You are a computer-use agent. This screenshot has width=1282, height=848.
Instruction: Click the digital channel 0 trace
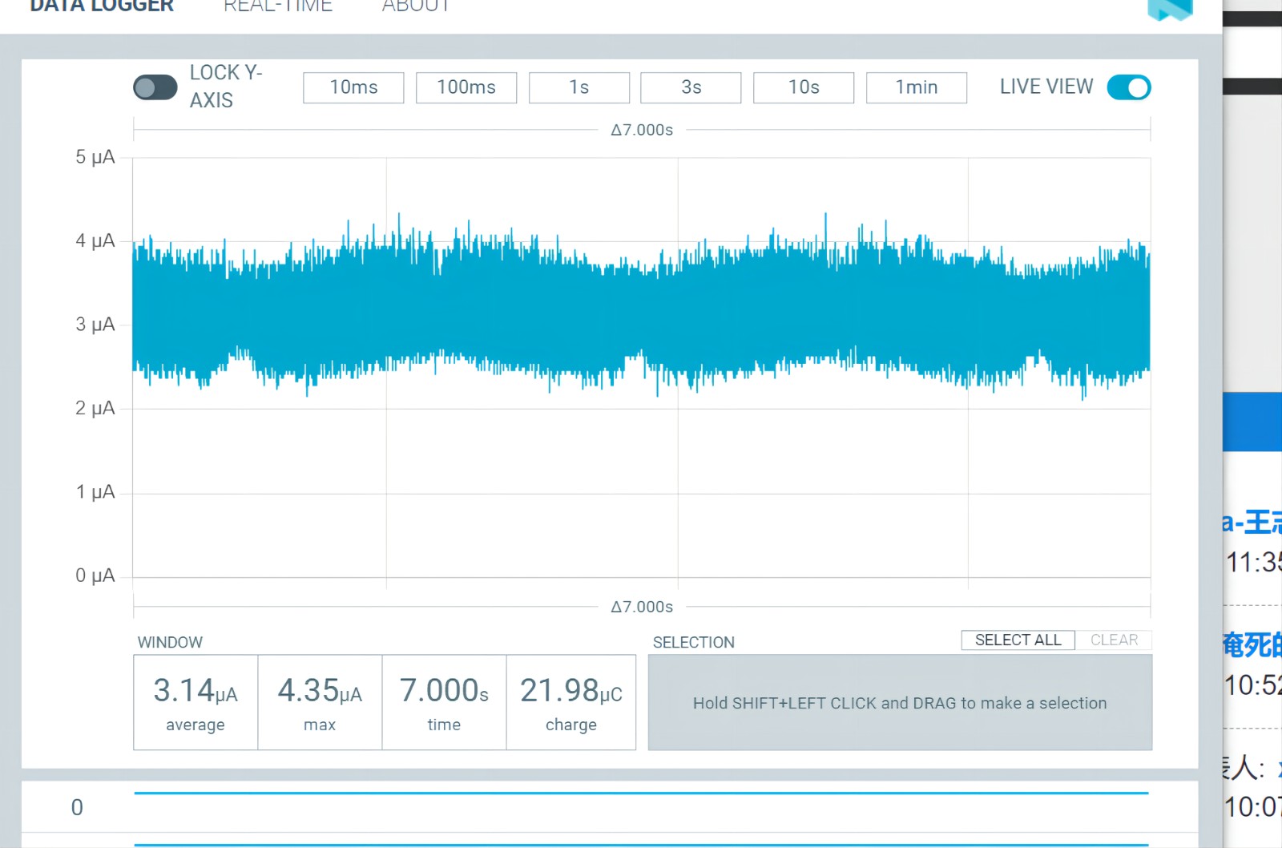coord(641,793)
